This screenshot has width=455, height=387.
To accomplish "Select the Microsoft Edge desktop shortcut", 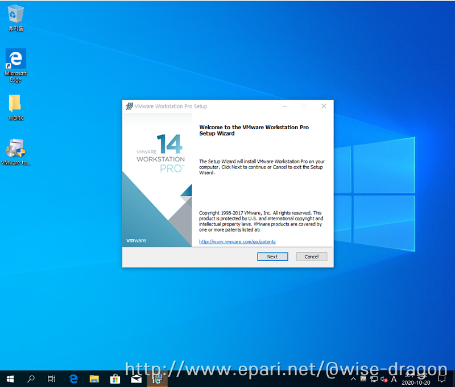I will (x=16, y=65).
